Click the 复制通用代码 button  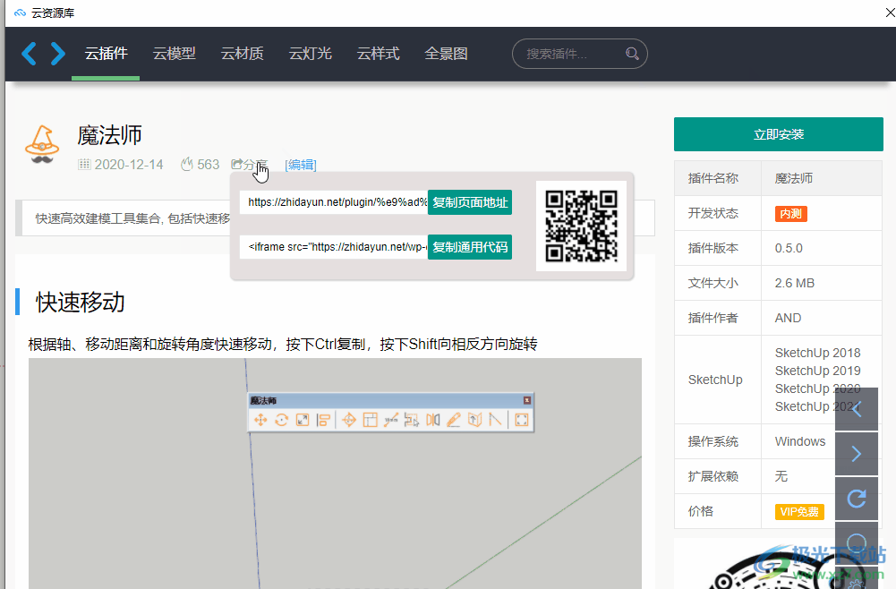[x=470, y=247]
